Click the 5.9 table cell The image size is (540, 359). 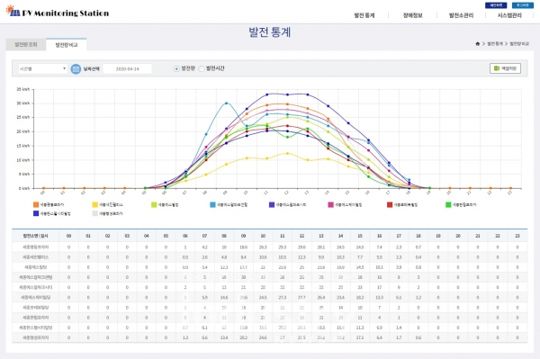click(x=204, y=298)
